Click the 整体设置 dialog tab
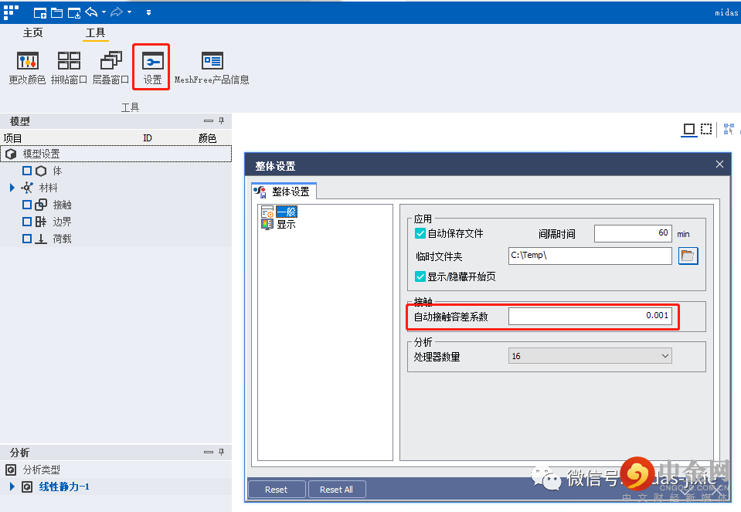Screen dimensions: 741x512 (x=284, y=192)
